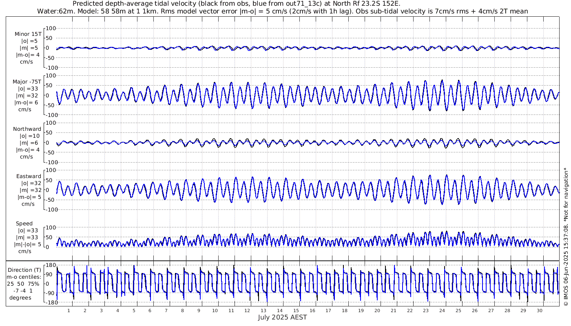Click the vertical IMOS copyright timestamp text
The image size is (571, 326).
pyautogui.click(x=566, y=237)
